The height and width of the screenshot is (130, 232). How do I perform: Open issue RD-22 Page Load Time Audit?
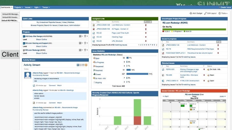click(x=99, y=33)
